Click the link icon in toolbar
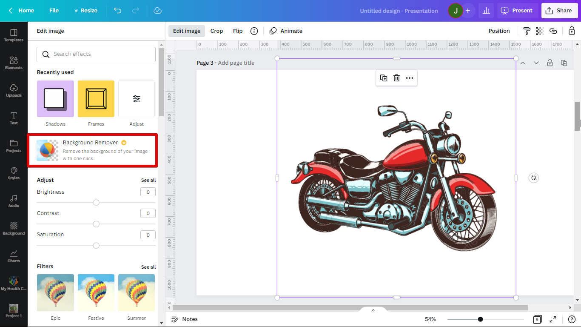Image resolution: width=581 pixels, height=327 pixels. (x=553, y=31)
